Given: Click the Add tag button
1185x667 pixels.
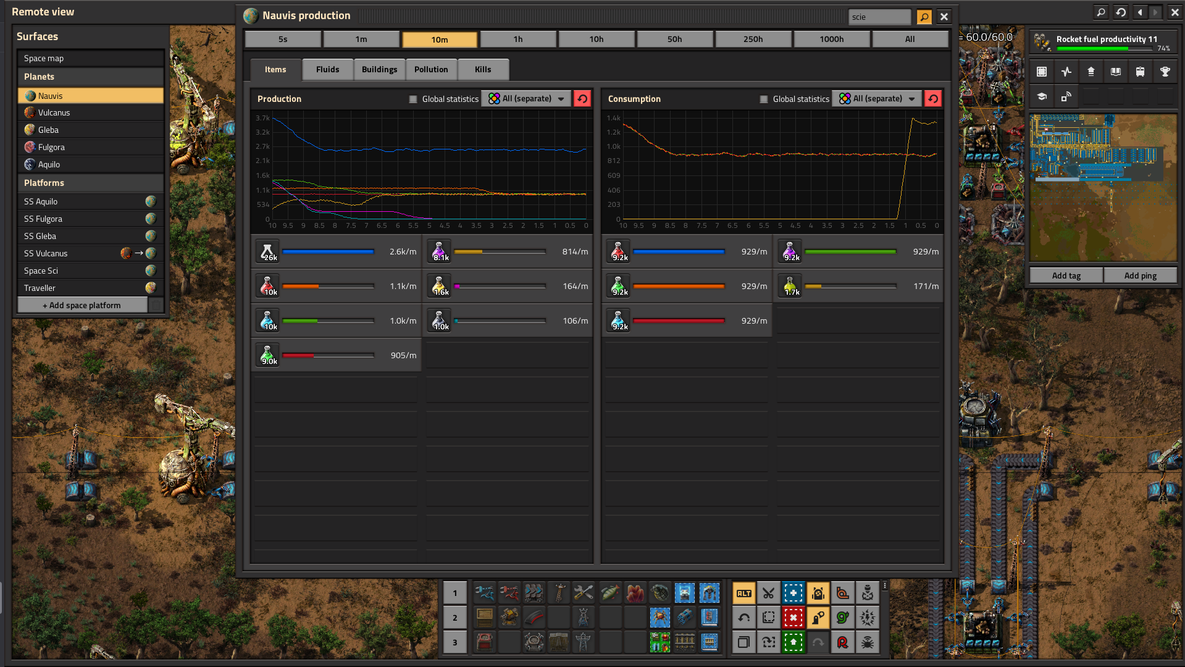Looking at the screenshot, I should 1066,275.
